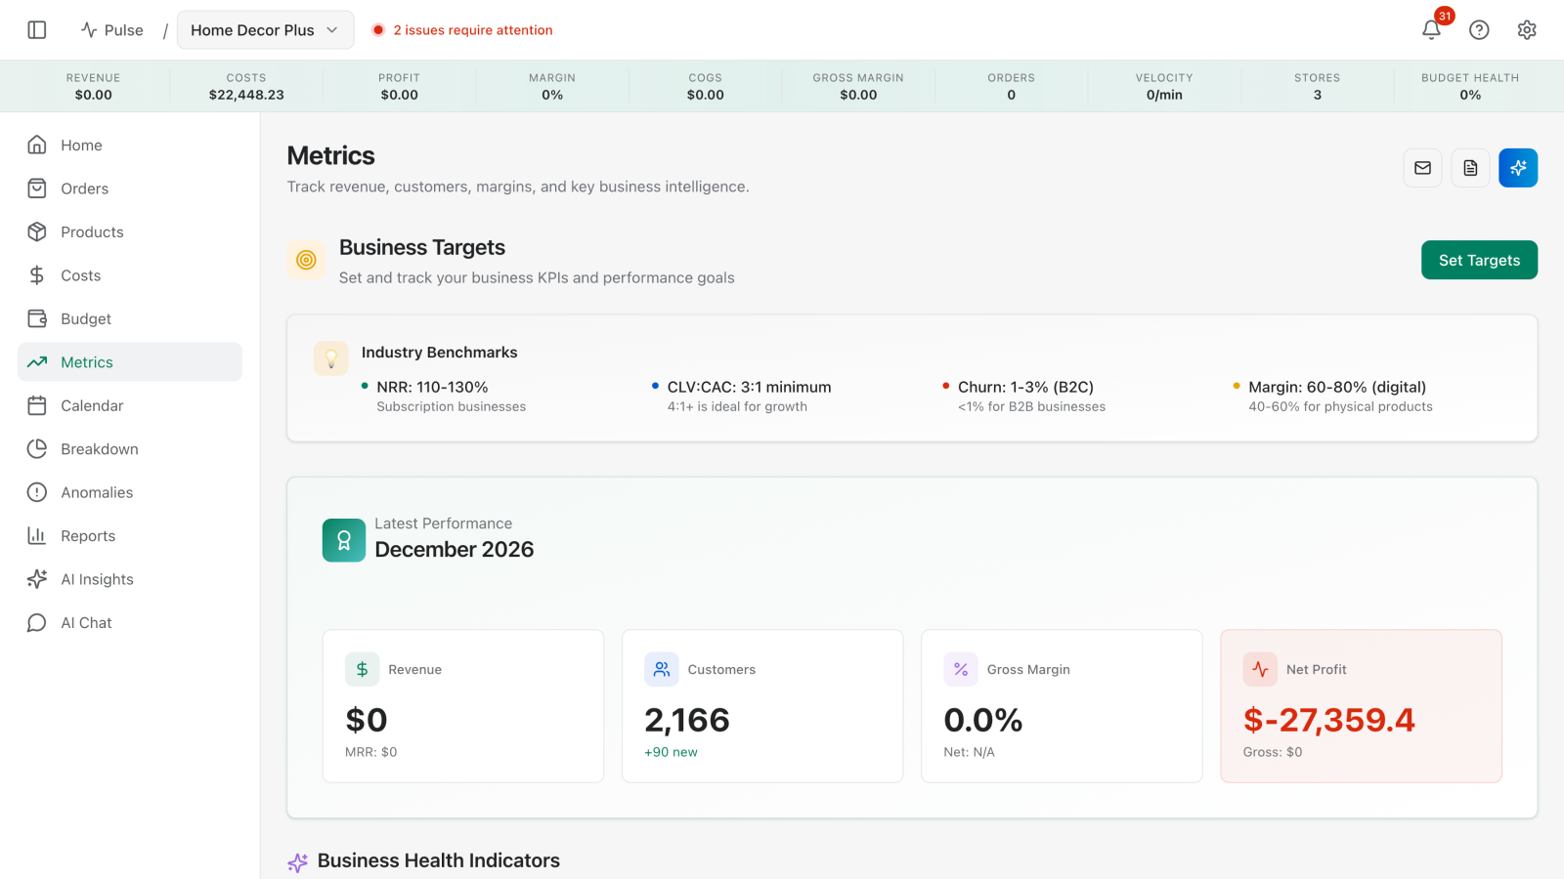Activate the blue AI sparkle button
This screenshot has height=879, width=1564.
(x=1518, y=167)
